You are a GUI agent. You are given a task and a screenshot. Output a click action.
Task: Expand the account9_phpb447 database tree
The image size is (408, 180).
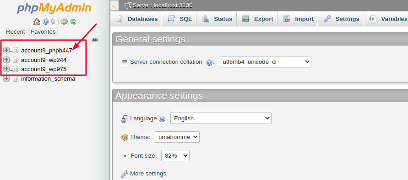pyautogui.click(x=6, y=50)
